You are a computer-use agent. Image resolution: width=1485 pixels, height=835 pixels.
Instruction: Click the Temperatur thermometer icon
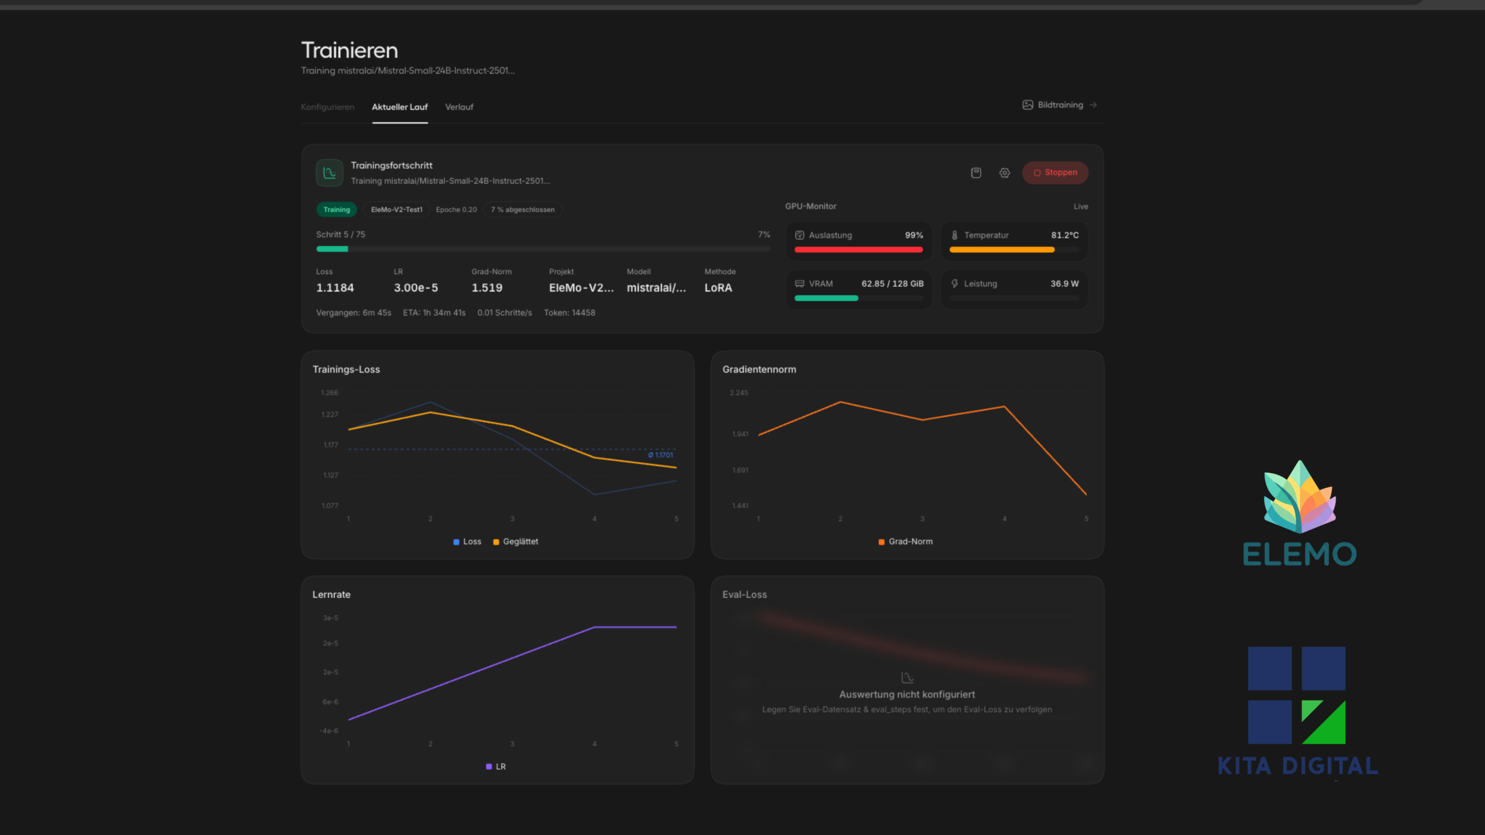pyautogui.click(x=954, y=235)
